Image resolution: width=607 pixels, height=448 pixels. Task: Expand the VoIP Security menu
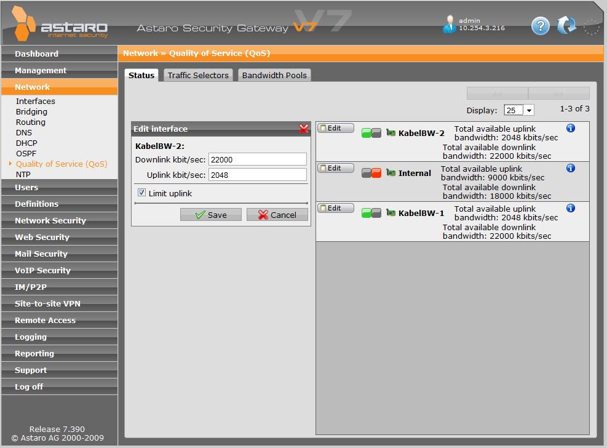(x=59, y=271)
